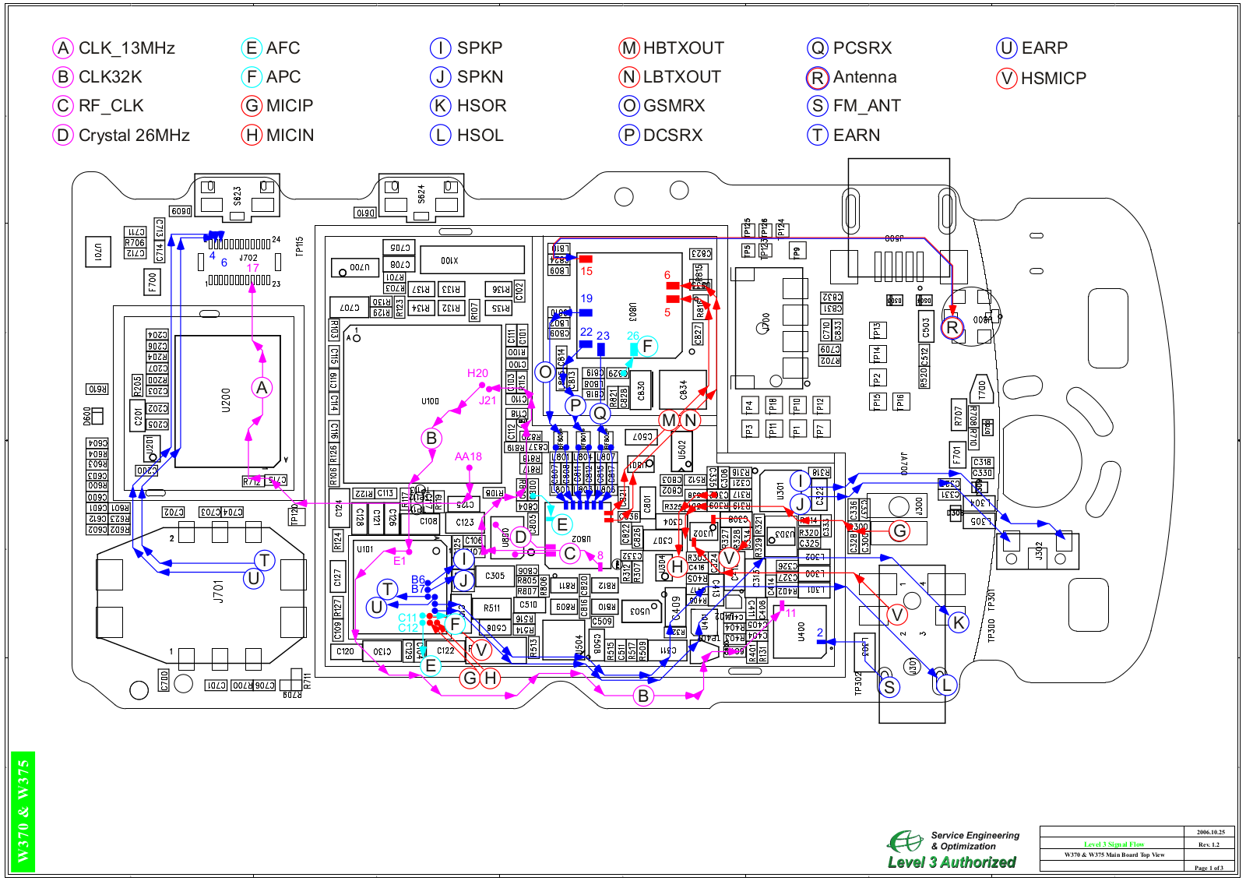Click the CLK32K legend label
Viewport: 1246px width, 881px height.
pyautogui.click(x=111, y=77)
